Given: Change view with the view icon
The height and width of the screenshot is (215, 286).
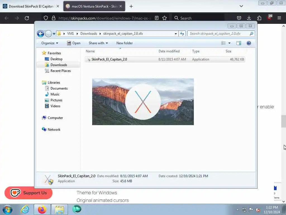Looking at the screenshot, I should (223, 43).
